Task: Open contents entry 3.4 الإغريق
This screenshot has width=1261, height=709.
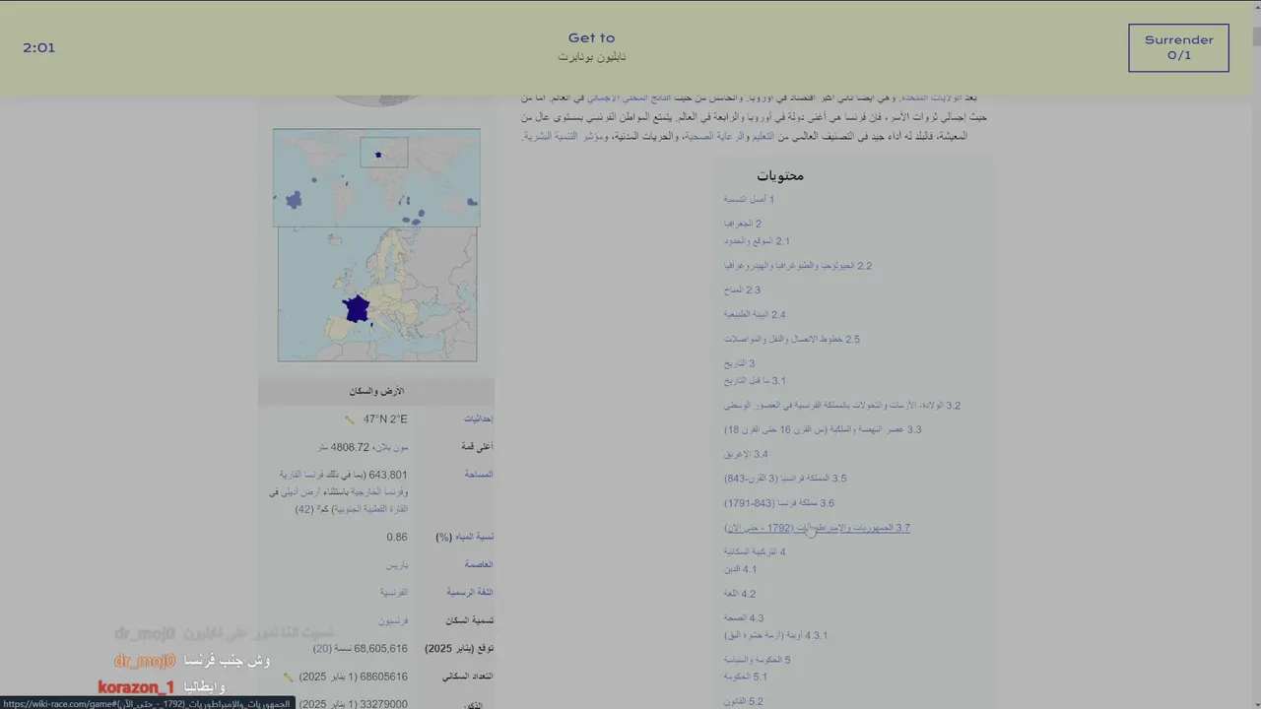Action: 746,455
